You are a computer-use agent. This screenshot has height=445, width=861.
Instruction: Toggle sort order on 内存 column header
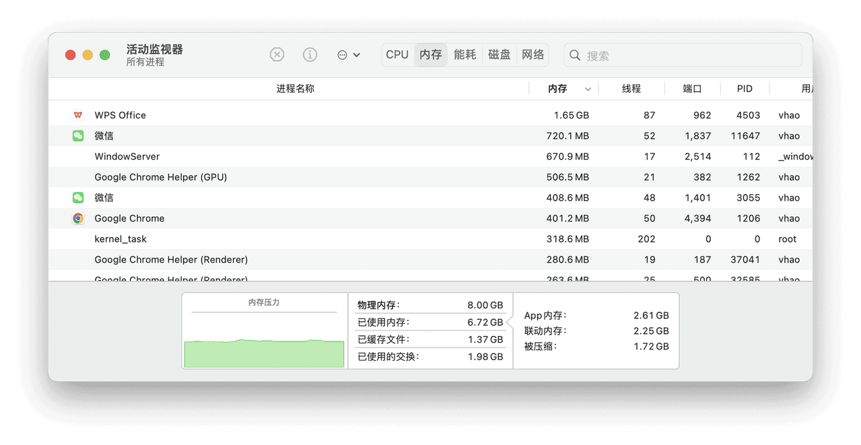click(x=563, y=89)
